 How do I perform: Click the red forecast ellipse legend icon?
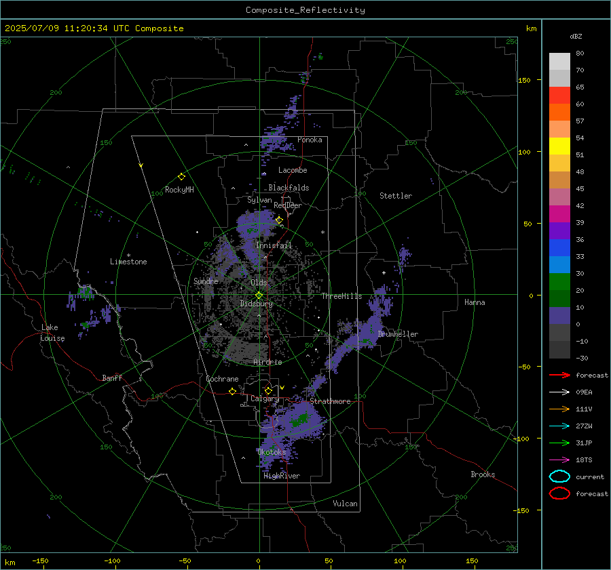(559, 493)
